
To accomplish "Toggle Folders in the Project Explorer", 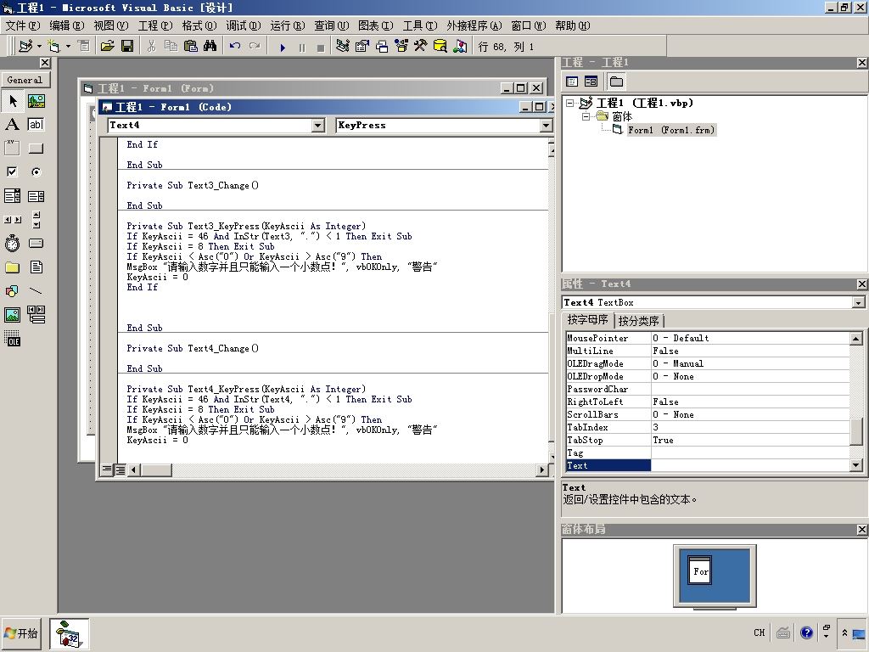I will point(616,81).
